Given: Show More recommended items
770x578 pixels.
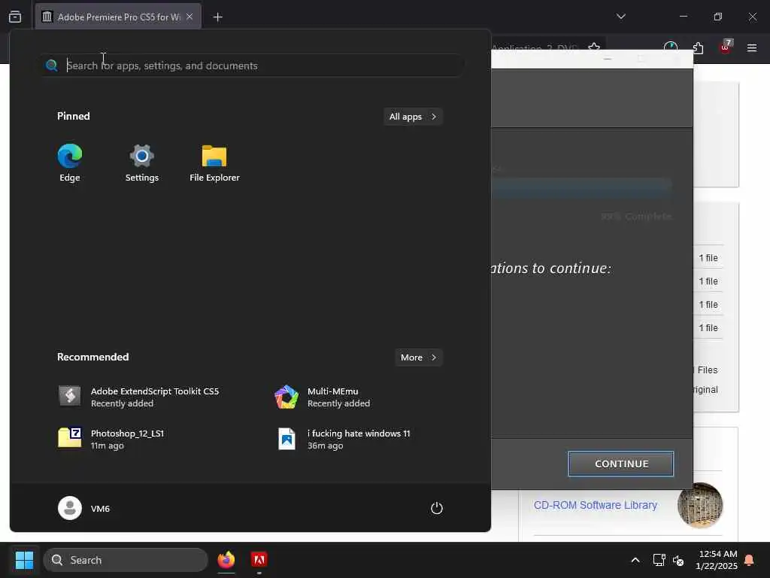Looking at the screenshot, I should (x=418, y=357).
